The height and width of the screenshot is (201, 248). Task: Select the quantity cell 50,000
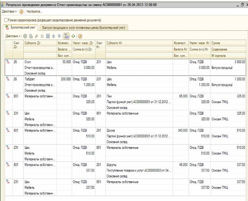(64, 62)
